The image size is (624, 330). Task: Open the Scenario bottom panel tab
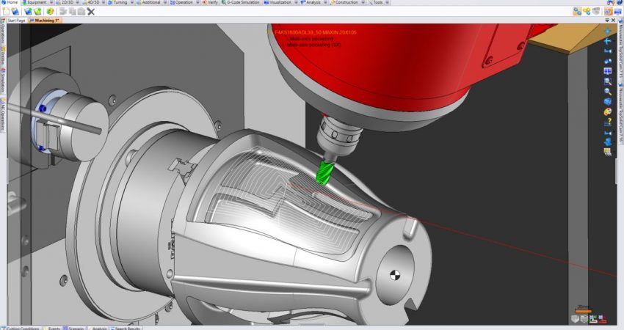pyautogui.click(x=74, y=328)
